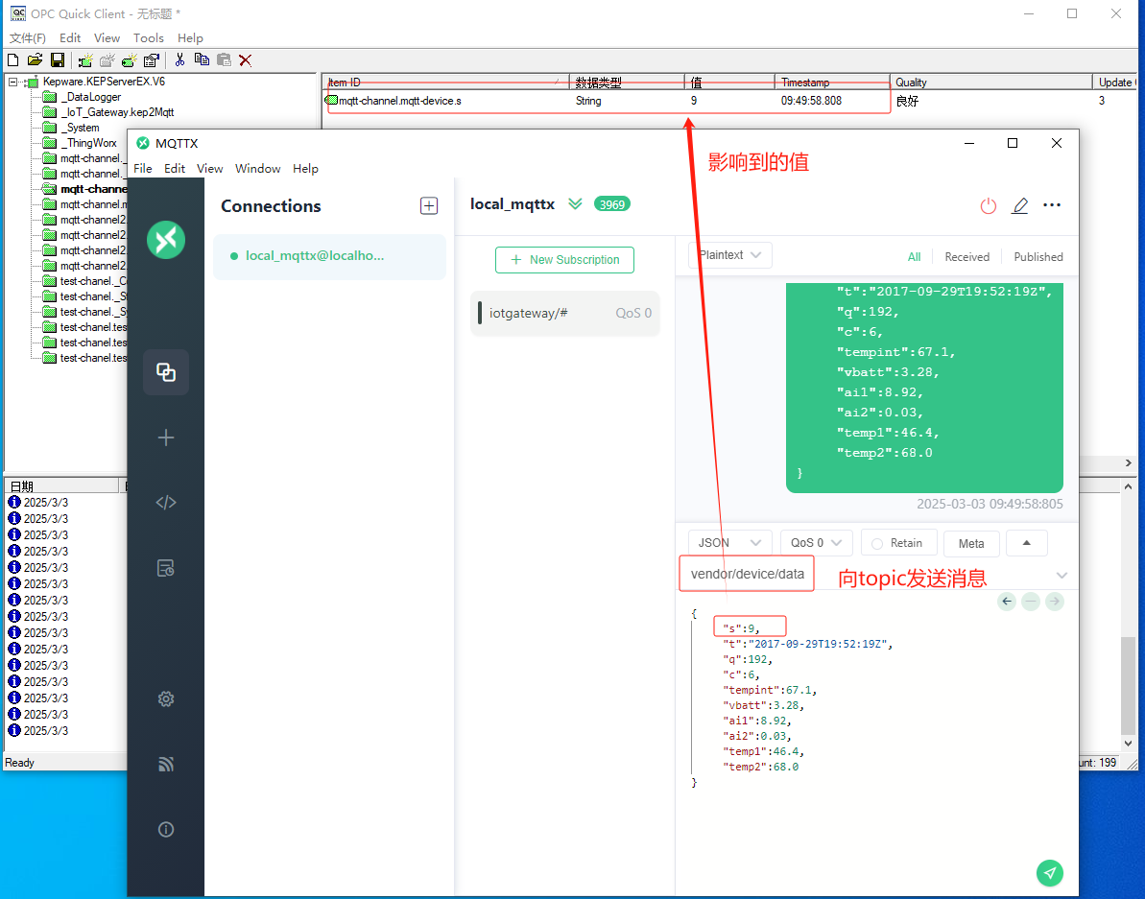This screenshot has width=1145, height=899.
Task: Open Window menu in MQTTX
Action: coord(258,169)
